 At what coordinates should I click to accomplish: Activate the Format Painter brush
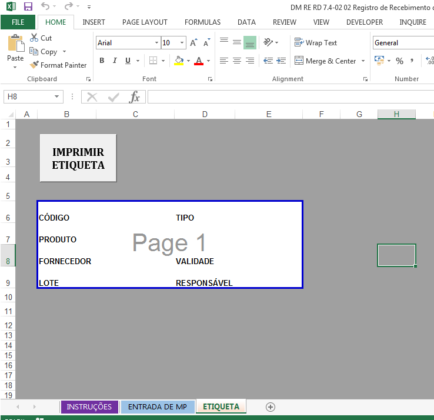58,65
